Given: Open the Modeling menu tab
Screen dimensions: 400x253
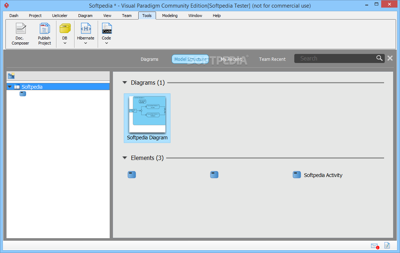Looking at the screenshot, I should coord(170,16).
